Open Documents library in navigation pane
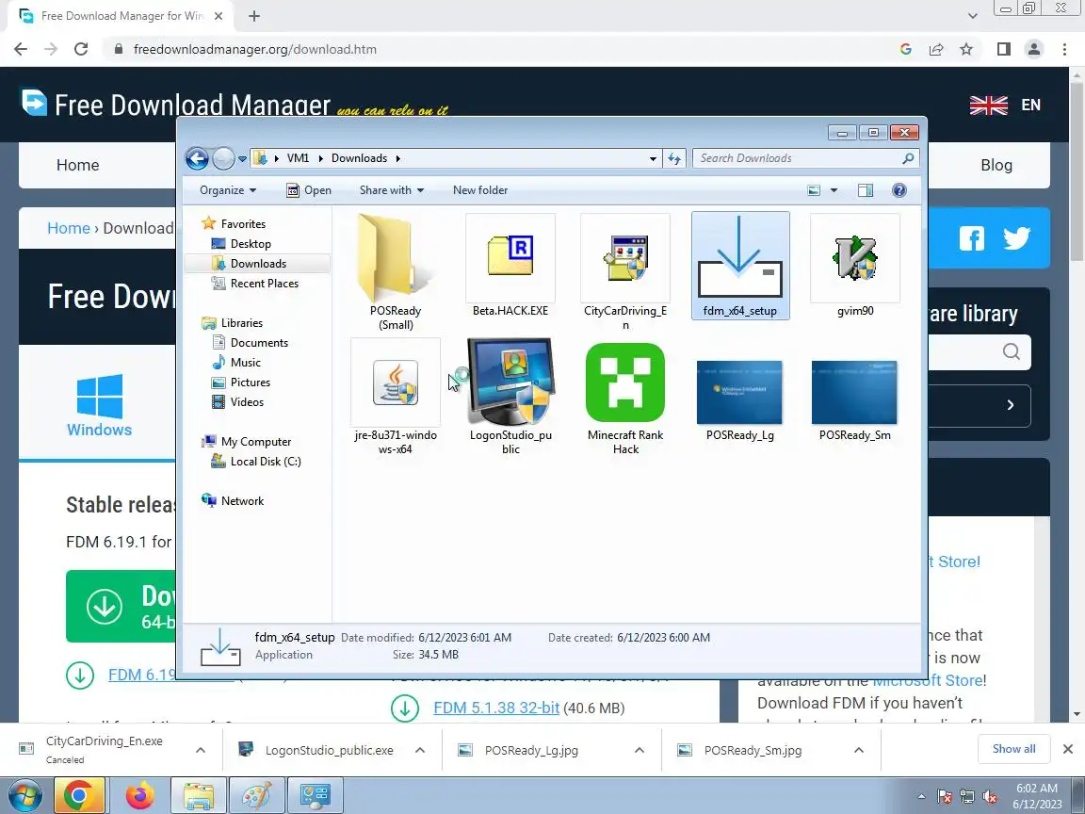This screenshot has width=1085, height=814. (x=259, y=343)
